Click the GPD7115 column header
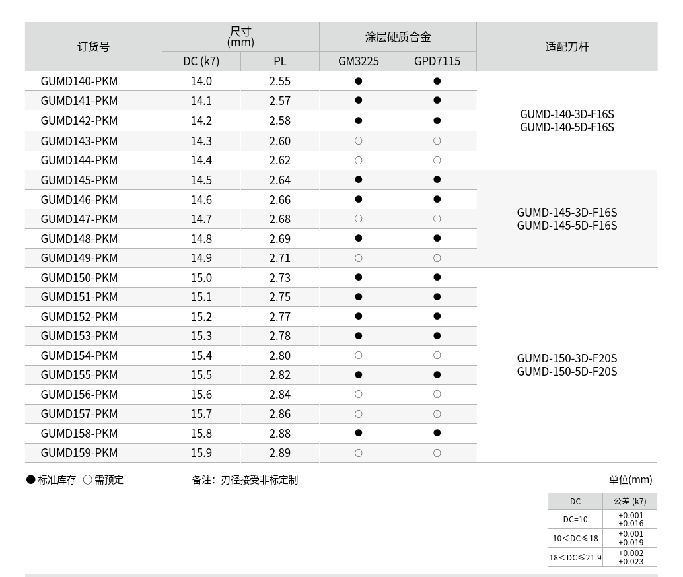 pyautogui.click(x=437, y=61)
